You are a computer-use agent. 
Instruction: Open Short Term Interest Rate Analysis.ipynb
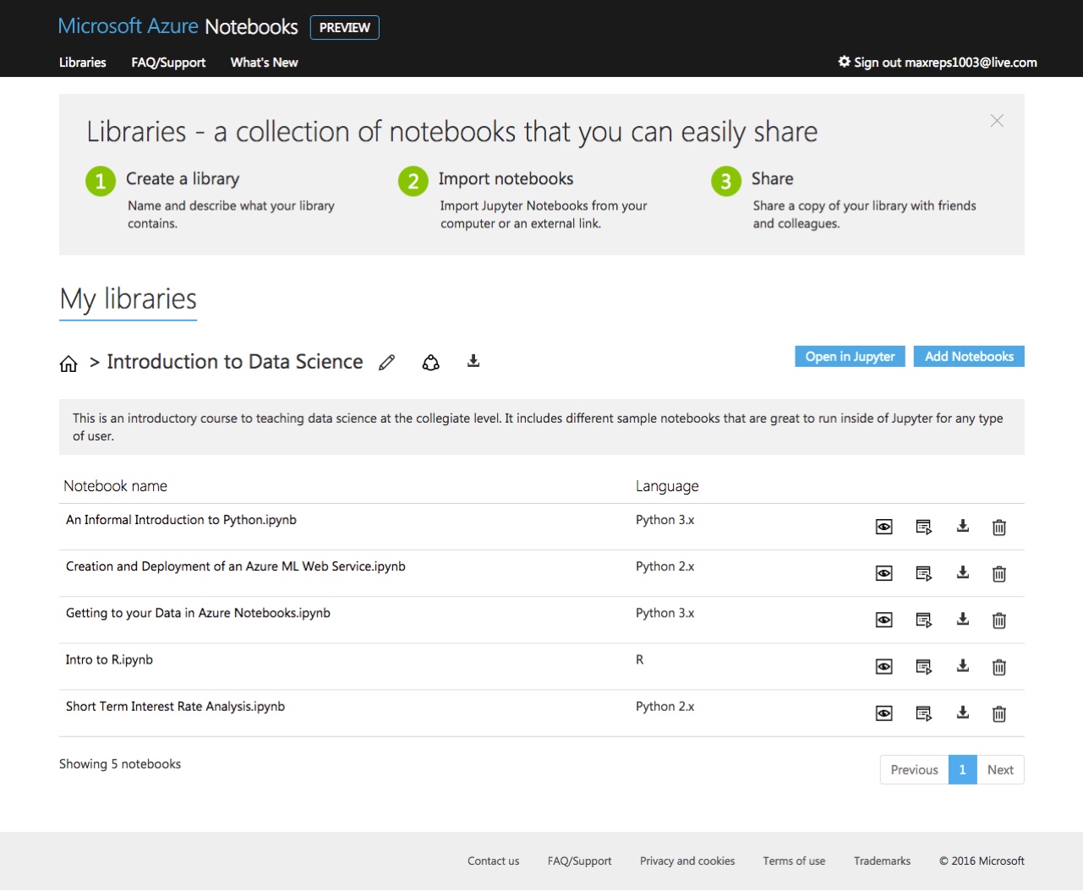[175, 706]
